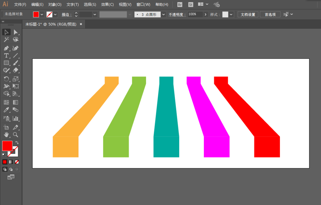Open the brush definition 3 点圆形 dropdown

tap(163, 14)
